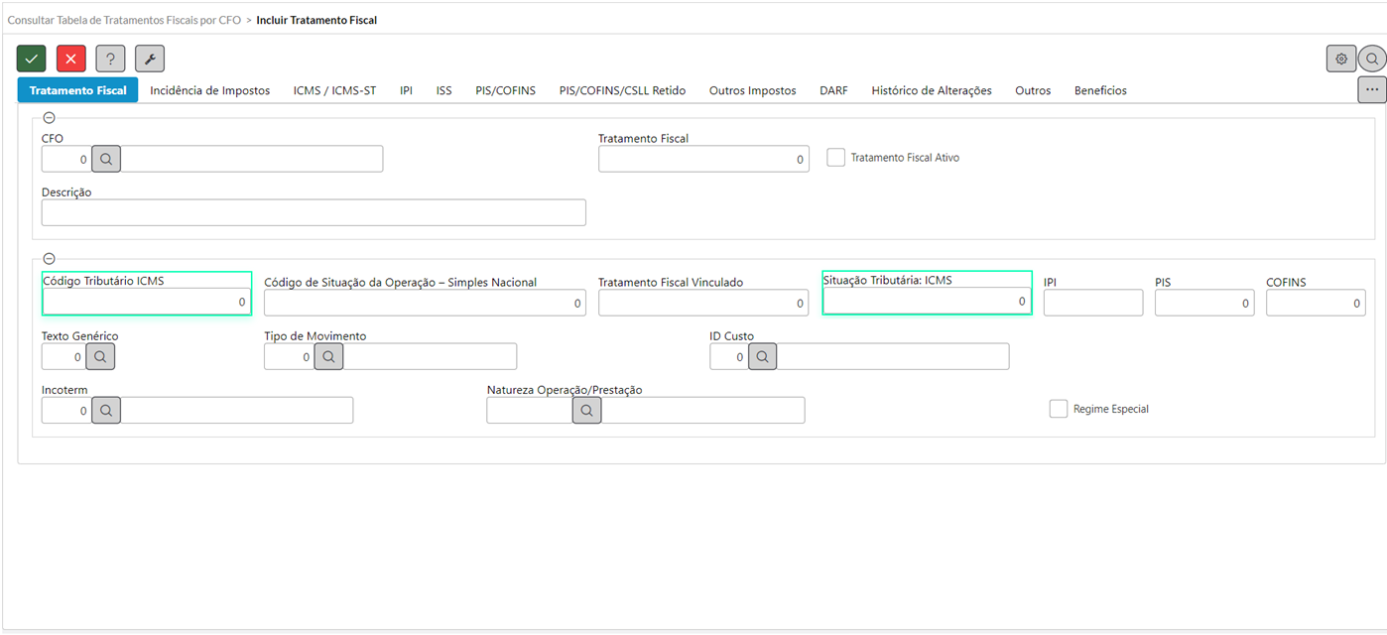Click Natureza Operação/Prestação code field
Viewport: 1387px width, 635px height.
530,410
